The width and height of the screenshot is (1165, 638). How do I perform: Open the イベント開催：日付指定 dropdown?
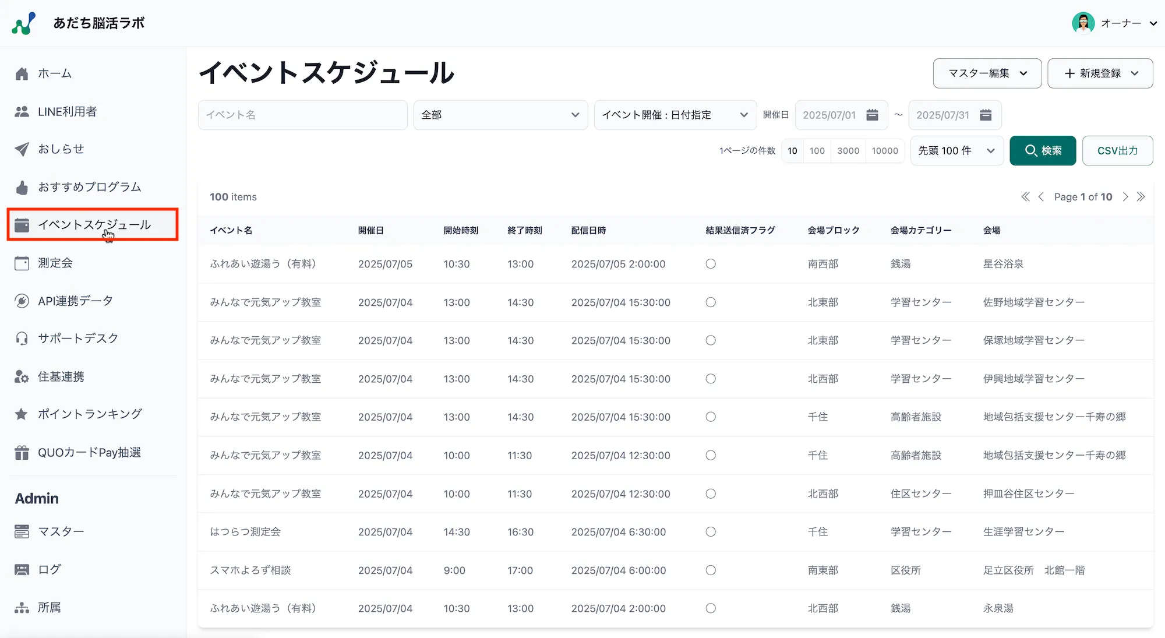675,115
